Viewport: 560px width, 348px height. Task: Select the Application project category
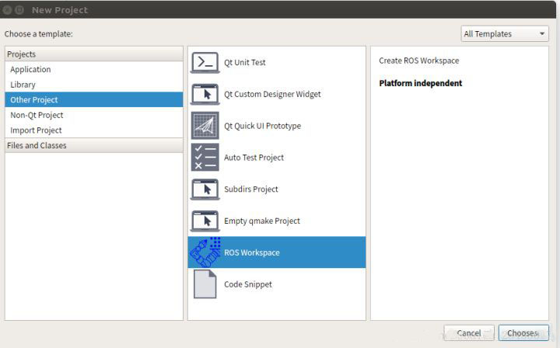31,70
